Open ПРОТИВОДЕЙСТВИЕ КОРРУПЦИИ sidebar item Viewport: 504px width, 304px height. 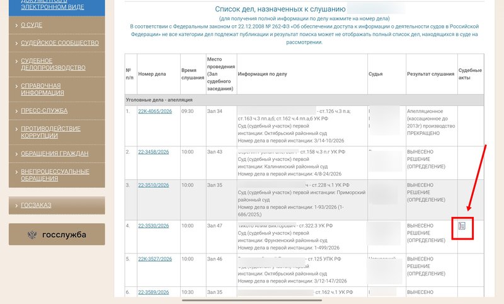click(x=51, y=132)
